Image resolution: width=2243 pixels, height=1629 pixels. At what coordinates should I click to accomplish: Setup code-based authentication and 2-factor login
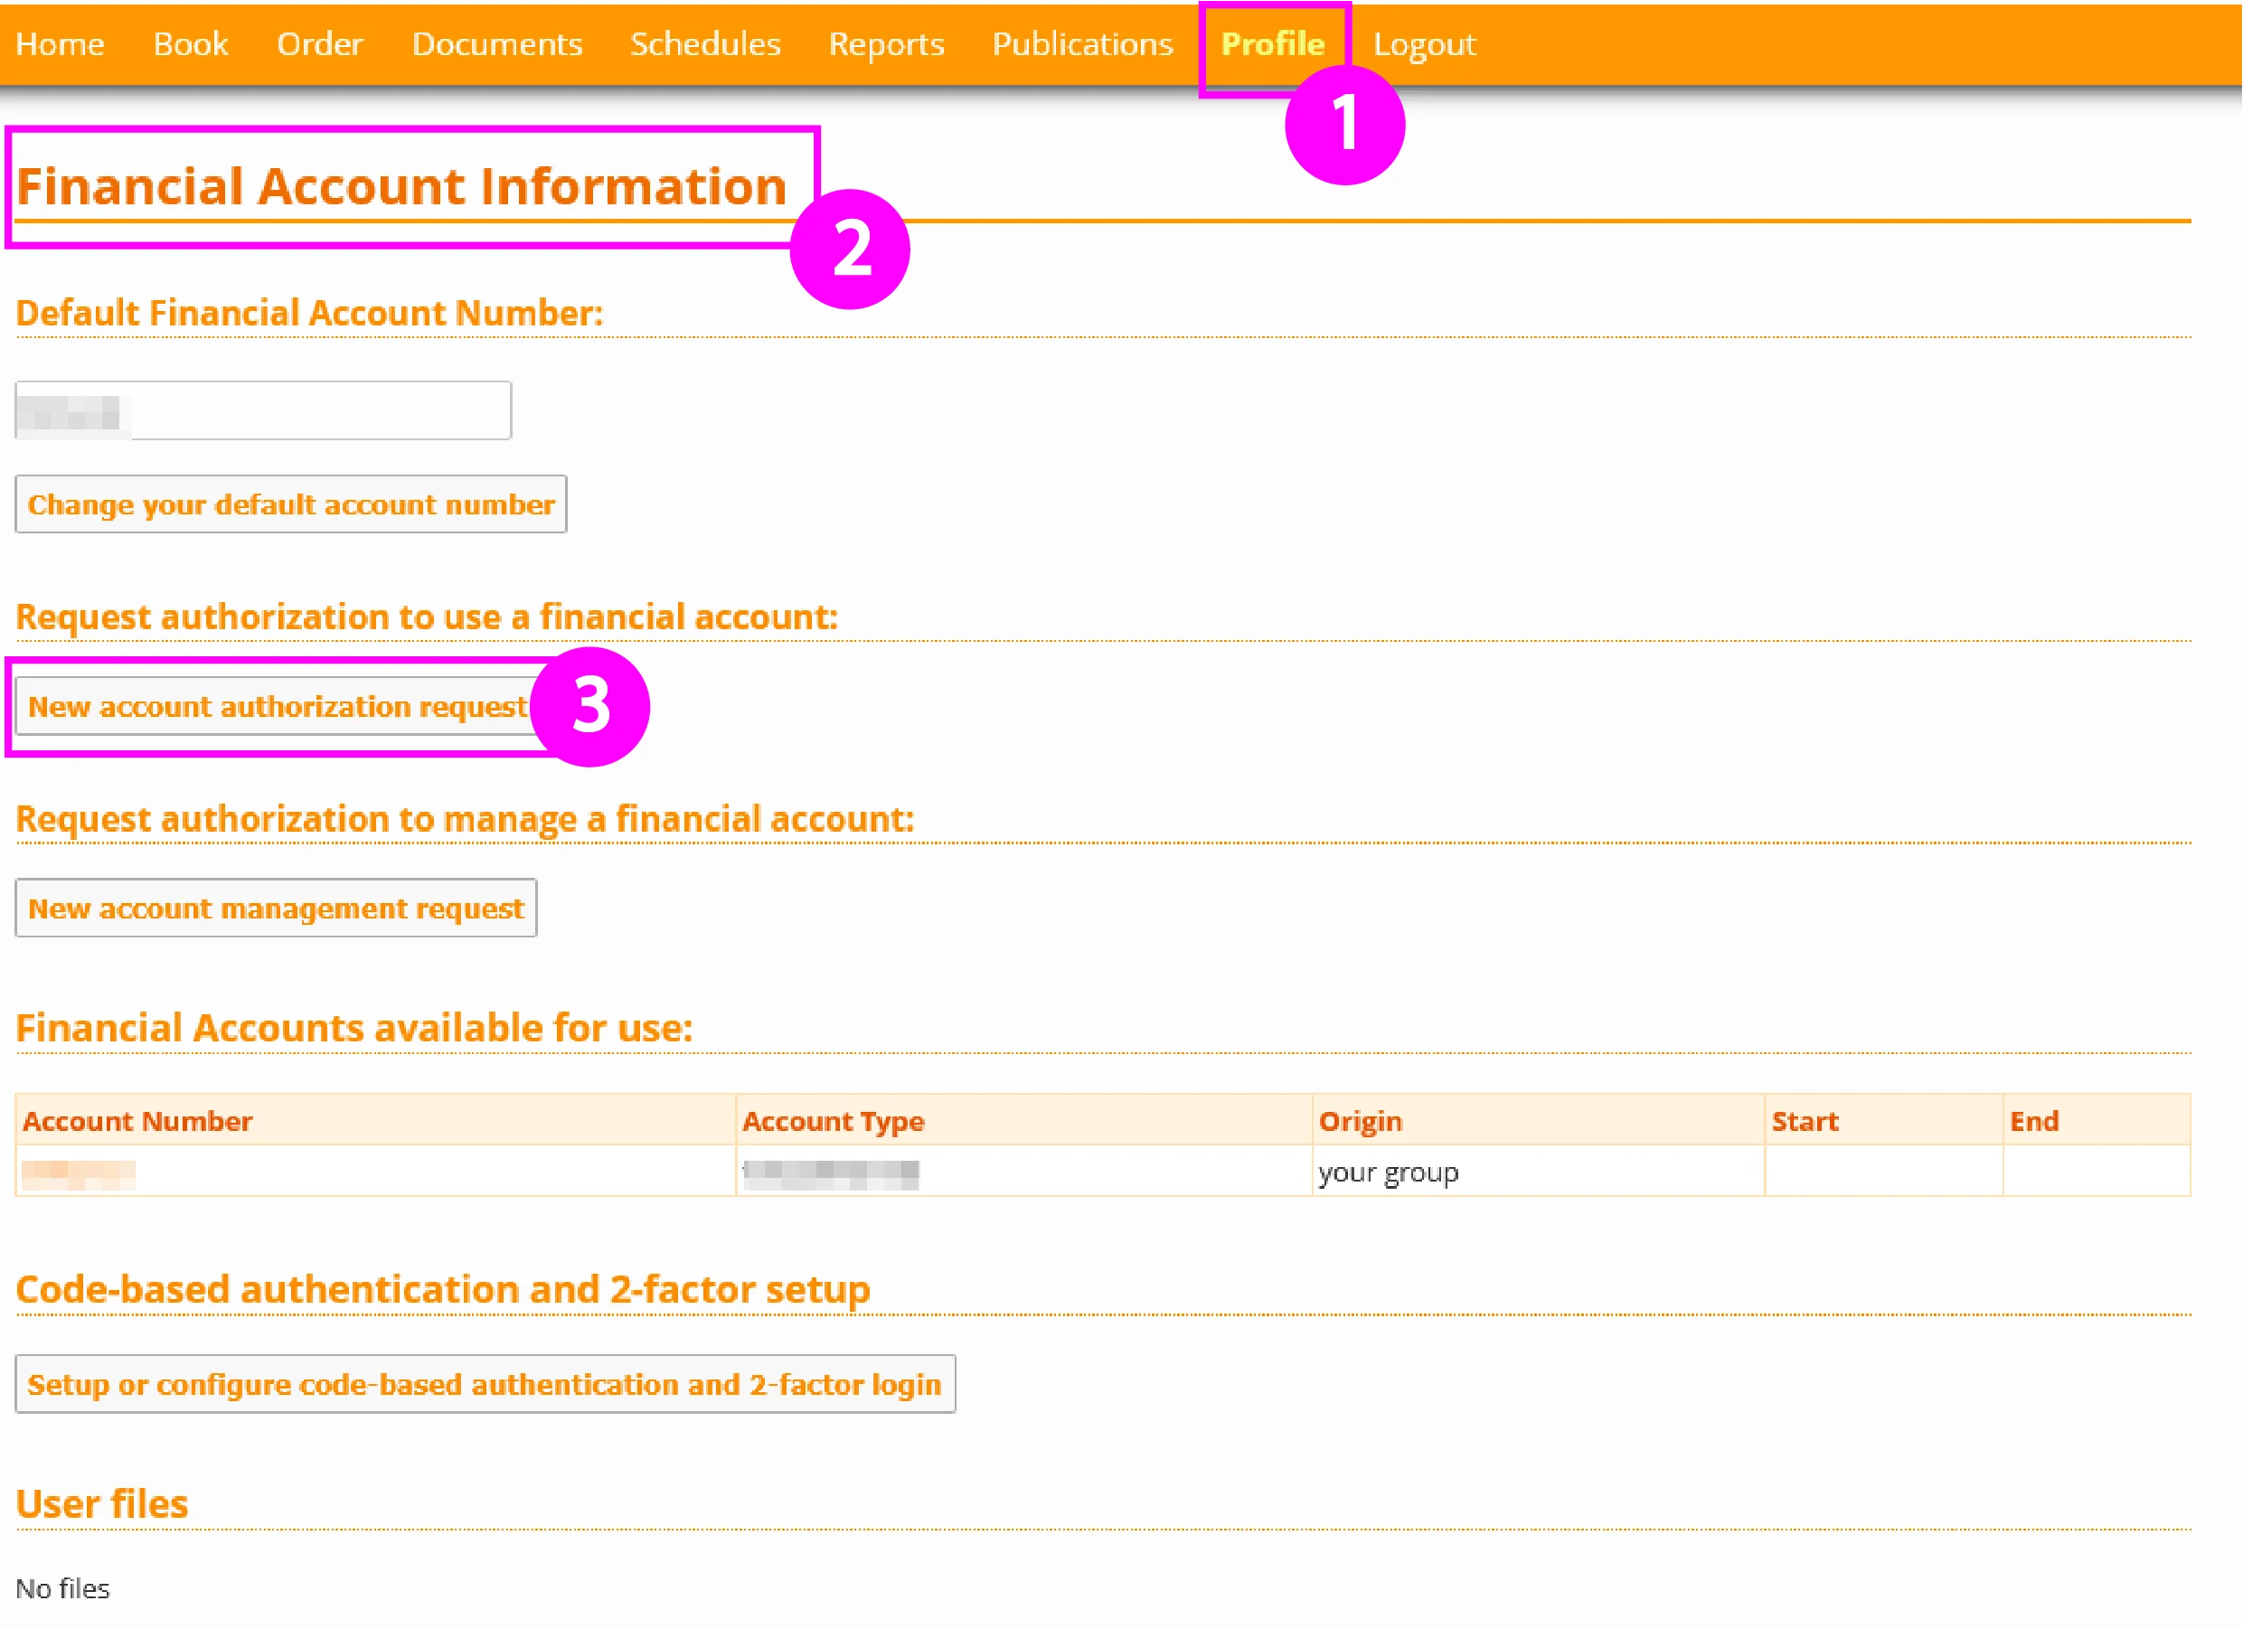pos(484,1384)
